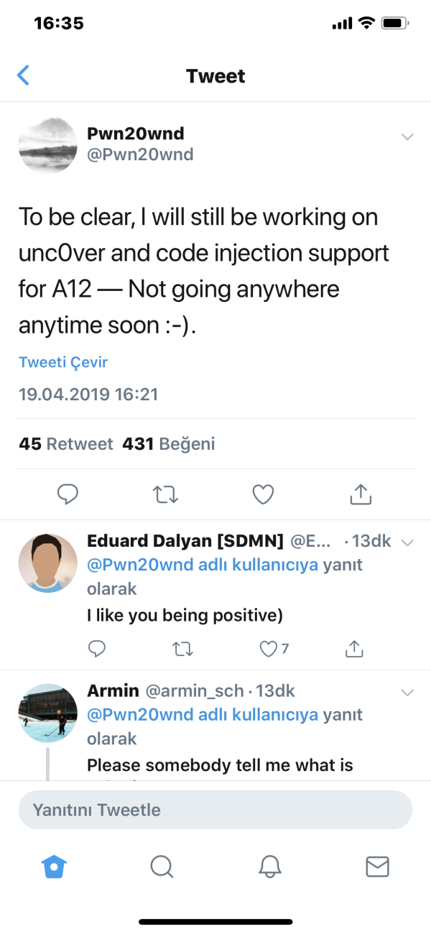Like the main tweet with heart

(263, 494)
